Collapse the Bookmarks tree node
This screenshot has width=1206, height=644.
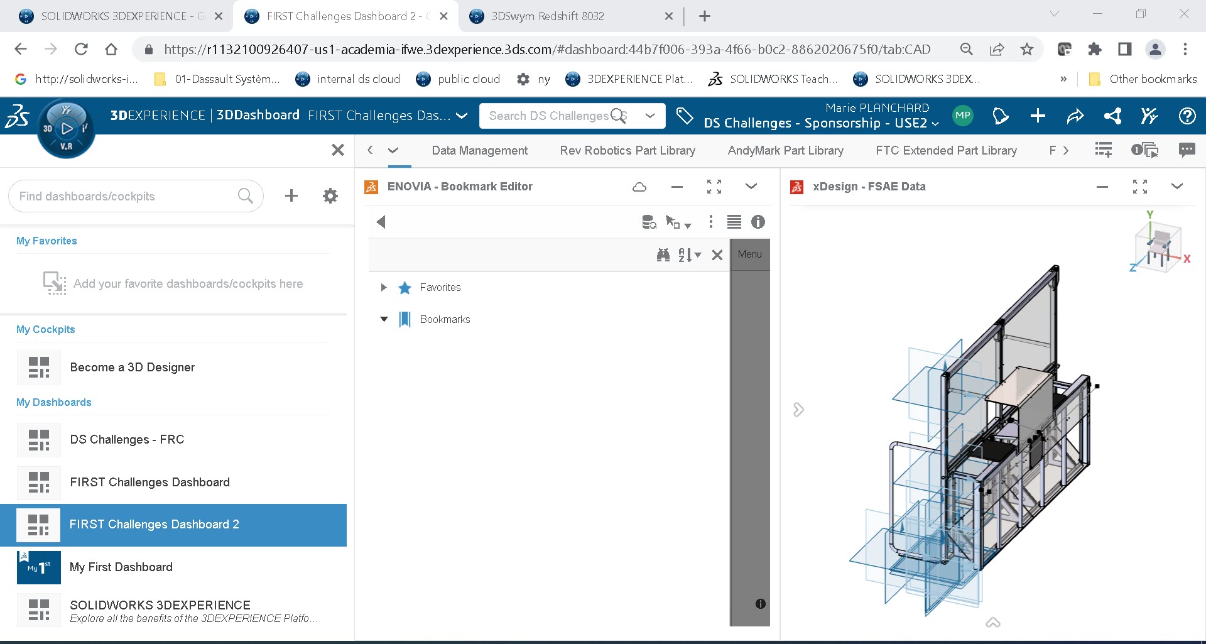(384, 319)
